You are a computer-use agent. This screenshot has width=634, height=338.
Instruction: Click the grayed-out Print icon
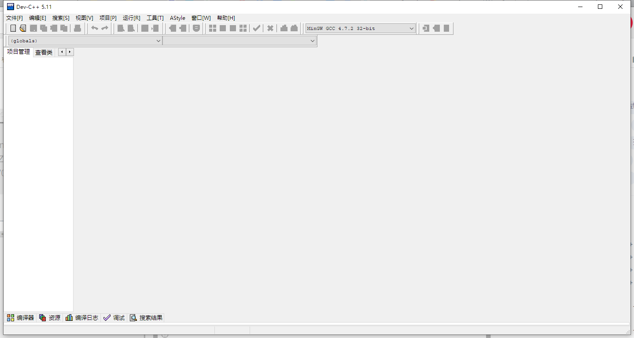click(x=77, y=28)
